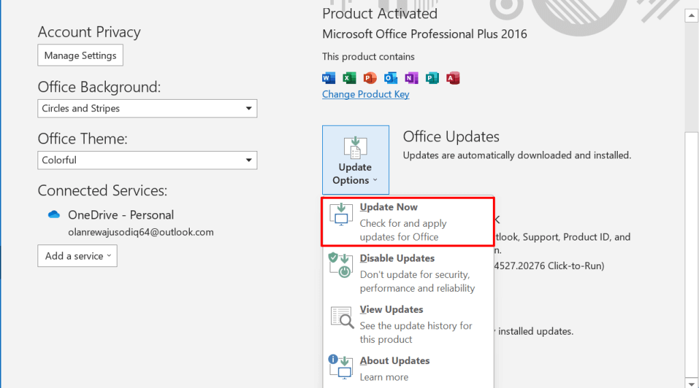
Task: Click the Outlook product icon
Action: tap(390, 78)
